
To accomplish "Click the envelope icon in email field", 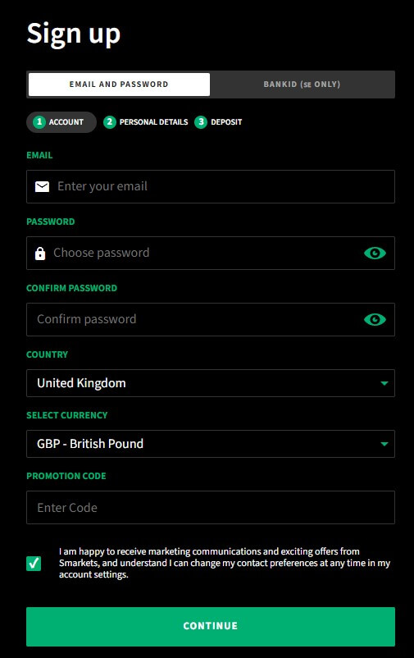I will click(42, 186).
